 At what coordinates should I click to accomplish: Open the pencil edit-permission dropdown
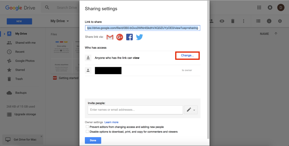point(191,110)
